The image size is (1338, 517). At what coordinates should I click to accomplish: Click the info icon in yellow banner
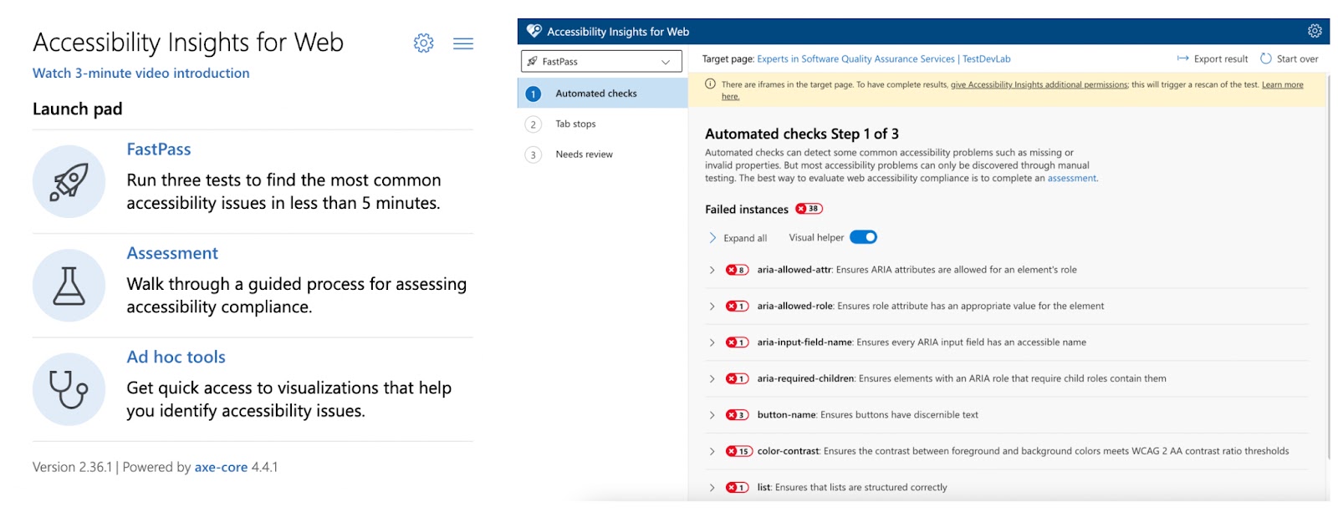710,84
